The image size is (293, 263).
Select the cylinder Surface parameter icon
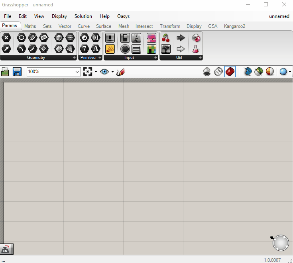[59, 49]
